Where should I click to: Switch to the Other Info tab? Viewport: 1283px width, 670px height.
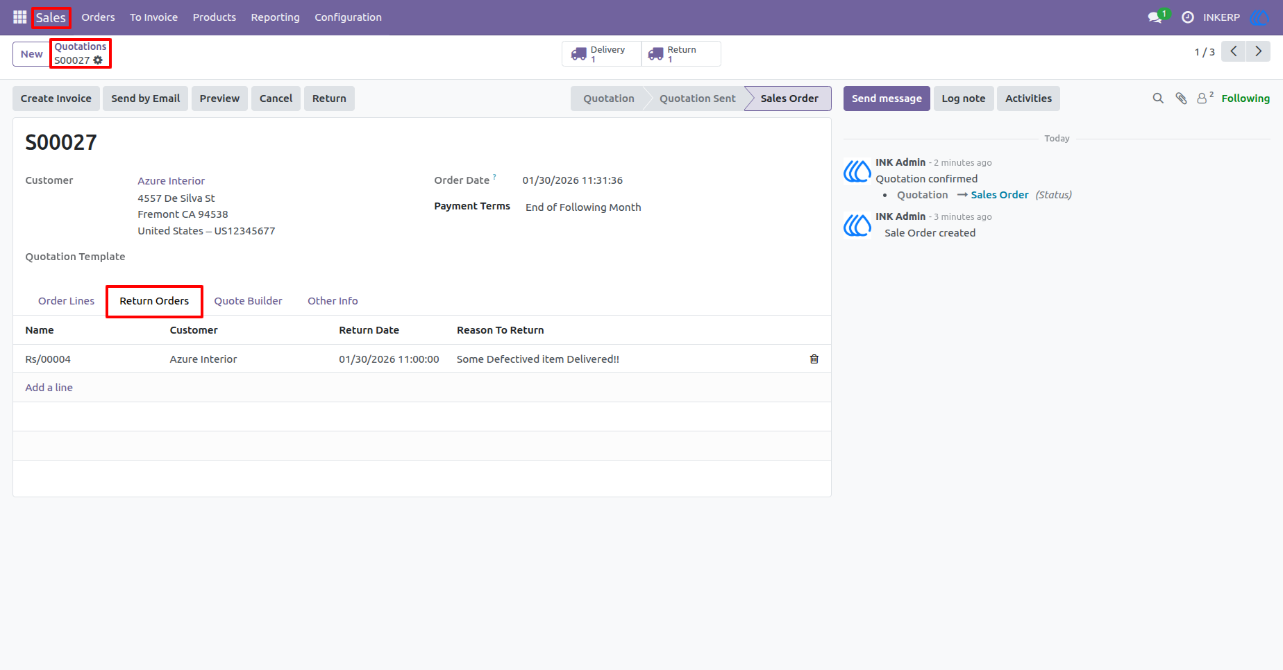(x=333, y=301)
